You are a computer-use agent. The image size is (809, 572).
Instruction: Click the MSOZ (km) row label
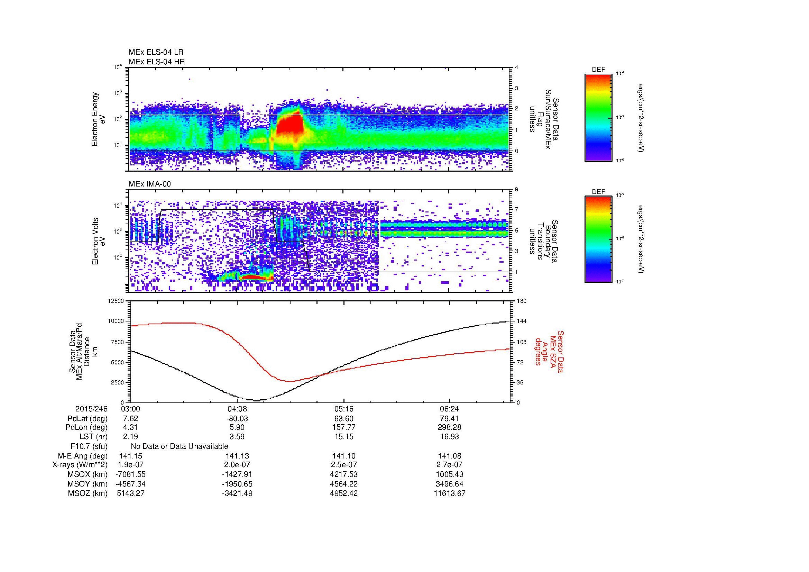click(x=88, y=494)
